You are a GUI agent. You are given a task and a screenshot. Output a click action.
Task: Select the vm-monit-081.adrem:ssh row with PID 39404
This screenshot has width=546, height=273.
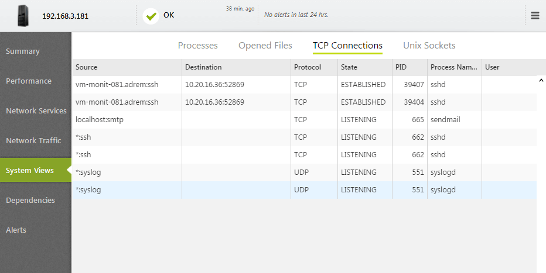click(304, 102)
